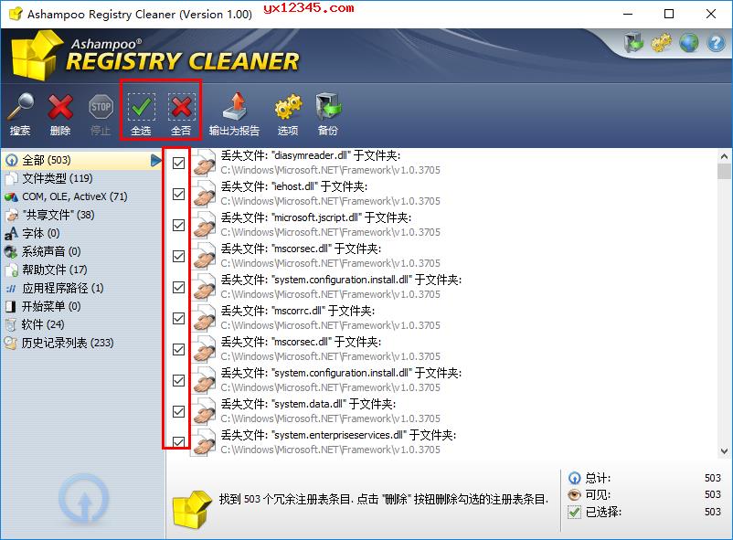Screen dimensions: 733x540
Task: Uncheck the iehost.dll entry checkbox
Action: pos(178,194)
